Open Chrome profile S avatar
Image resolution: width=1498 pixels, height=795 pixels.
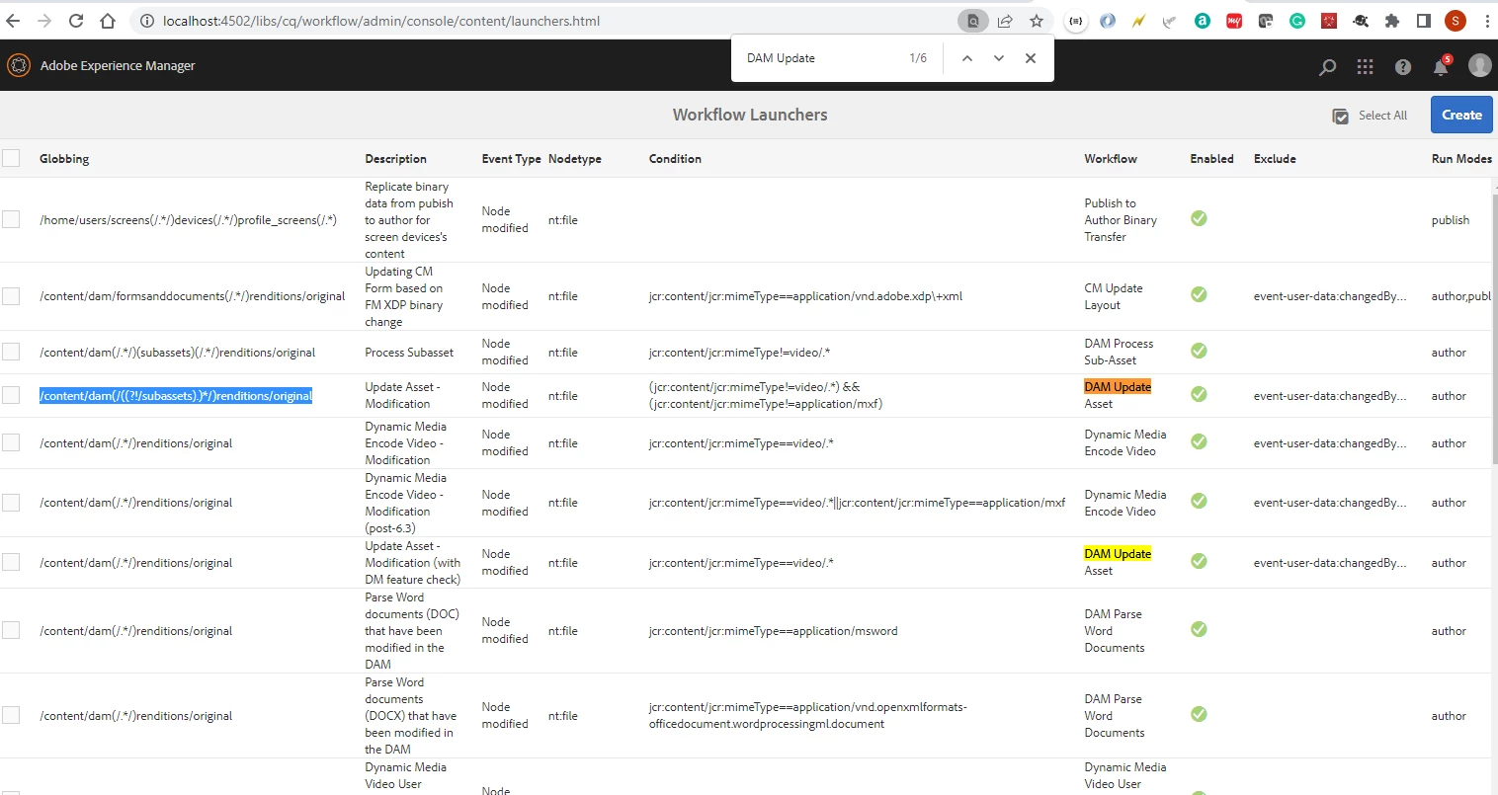coord(1455,21)
